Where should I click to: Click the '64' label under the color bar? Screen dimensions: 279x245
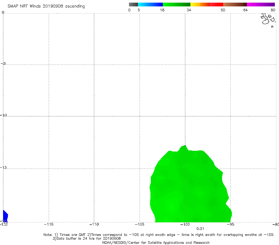[245, 10]
